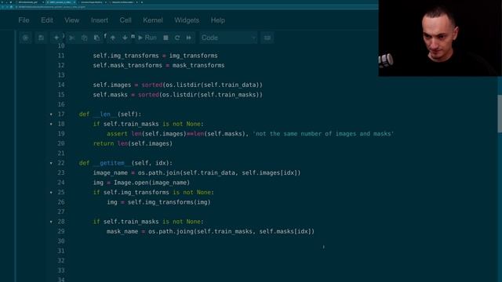This screenshot has height=282, width=502.
Task: Click 'image_name' variable on line 23
Action: tap(110, 172)
